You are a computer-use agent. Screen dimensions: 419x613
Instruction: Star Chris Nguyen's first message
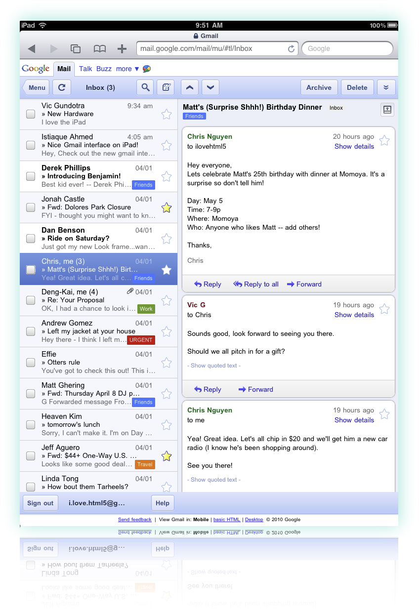(384, 140)
